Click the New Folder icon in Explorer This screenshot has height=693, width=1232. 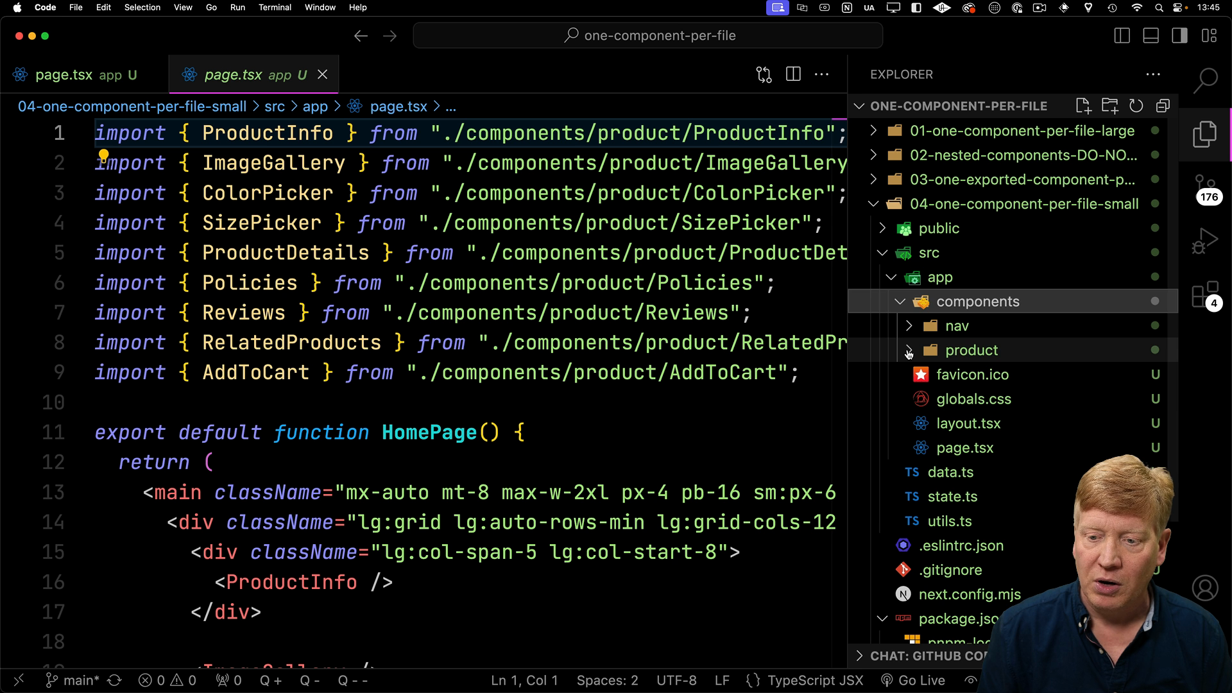point(1109,106)
